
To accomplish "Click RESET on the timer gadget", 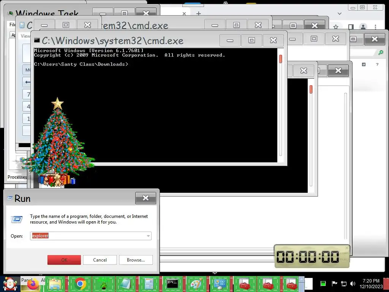I will (344, 259).
